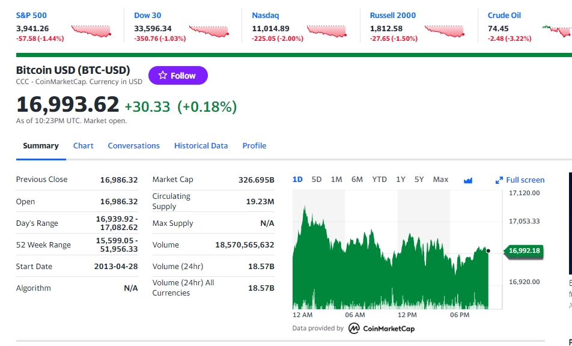The height and width of the screenshot is (346, 572).
Task: Click the Full screen expand arrows icon
Action: [x=499, y=180]
